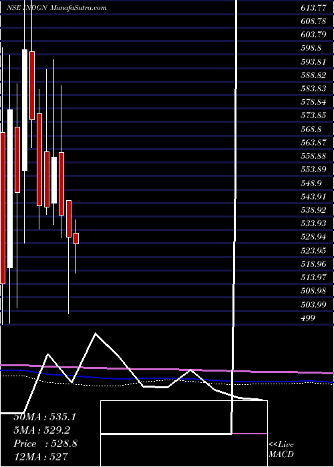
Task: Click the 613.77 price axis label
Action: pos(314,8)
